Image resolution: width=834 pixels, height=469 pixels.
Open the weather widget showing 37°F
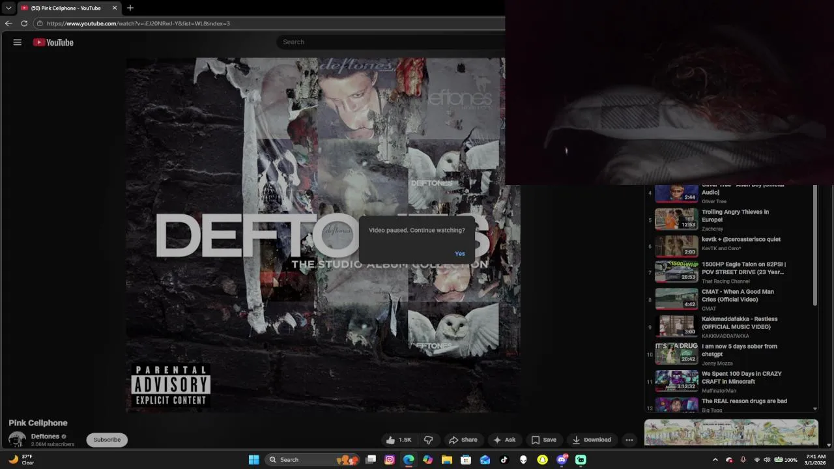[x=21, y=460]
